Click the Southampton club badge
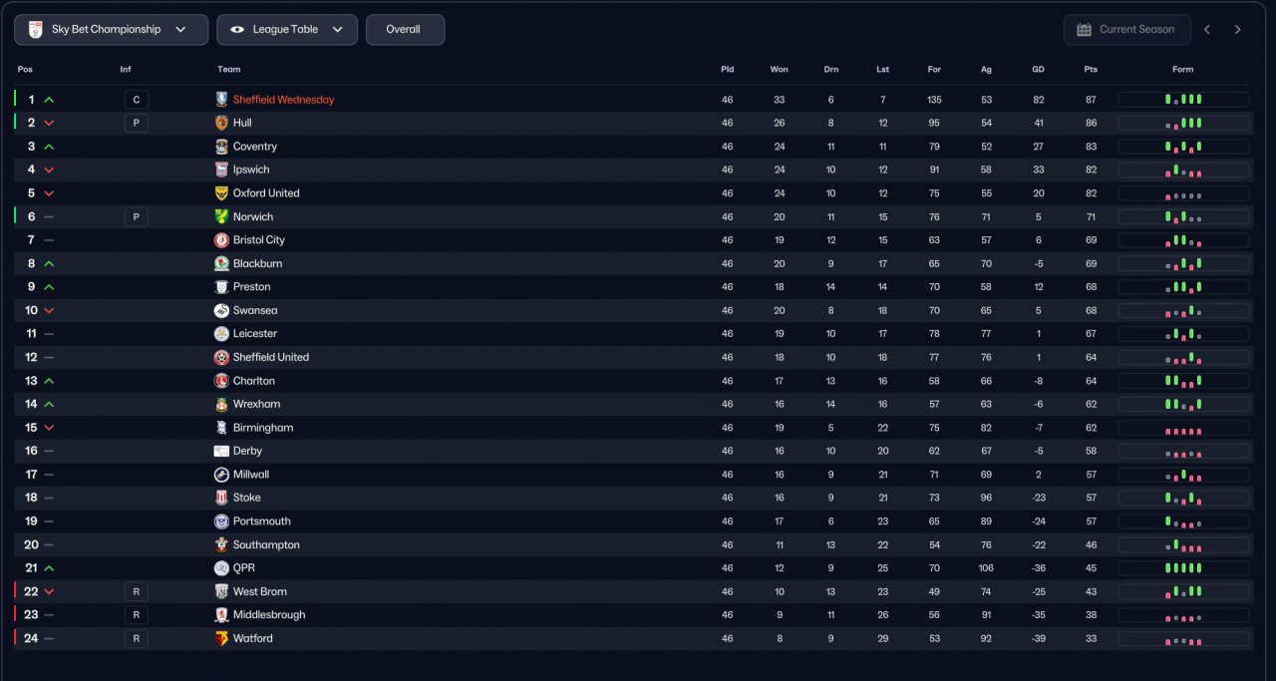Viewport: 1276px width, 681px height. tap(221, 544)
